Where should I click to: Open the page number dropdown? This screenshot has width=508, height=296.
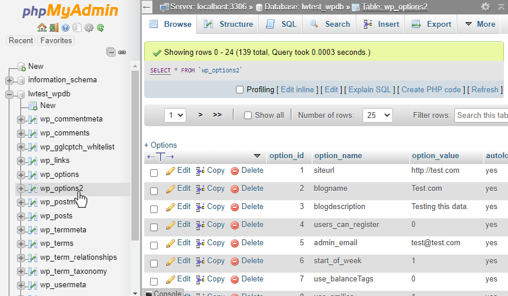coord(175,115)
